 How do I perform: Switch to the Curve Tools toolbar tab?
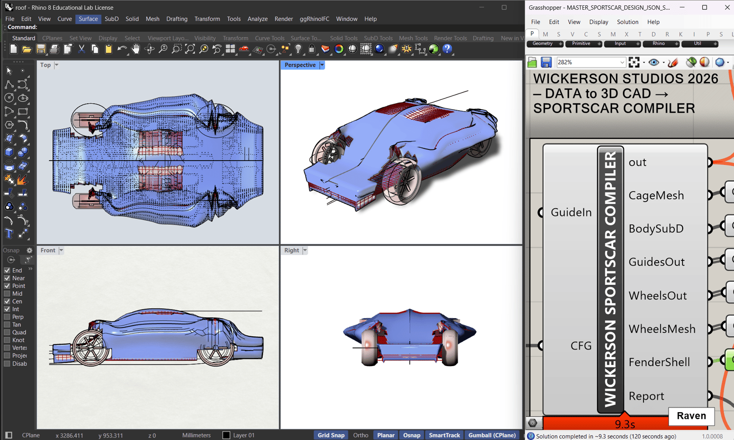(269, 38)
